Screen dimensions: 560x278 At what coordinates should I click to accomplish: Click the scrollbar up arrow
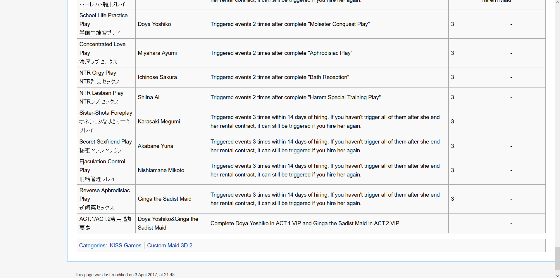pyautogui.click(x=557, y=2)
